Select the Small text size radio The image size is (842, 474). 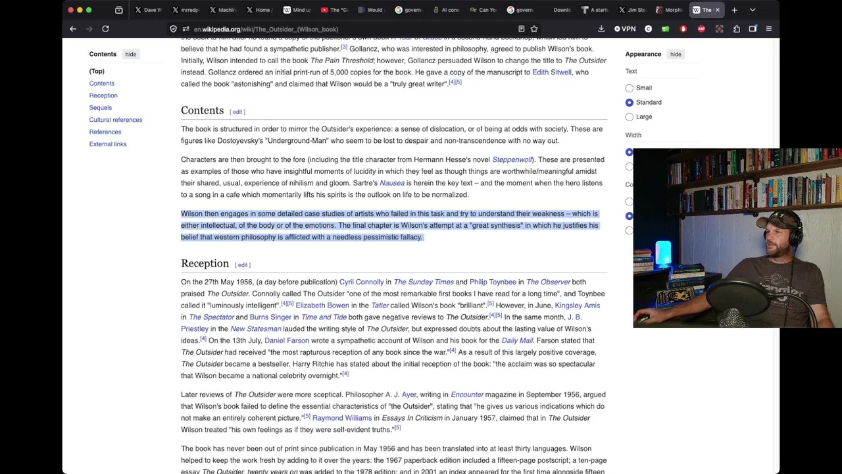point(630,88)
